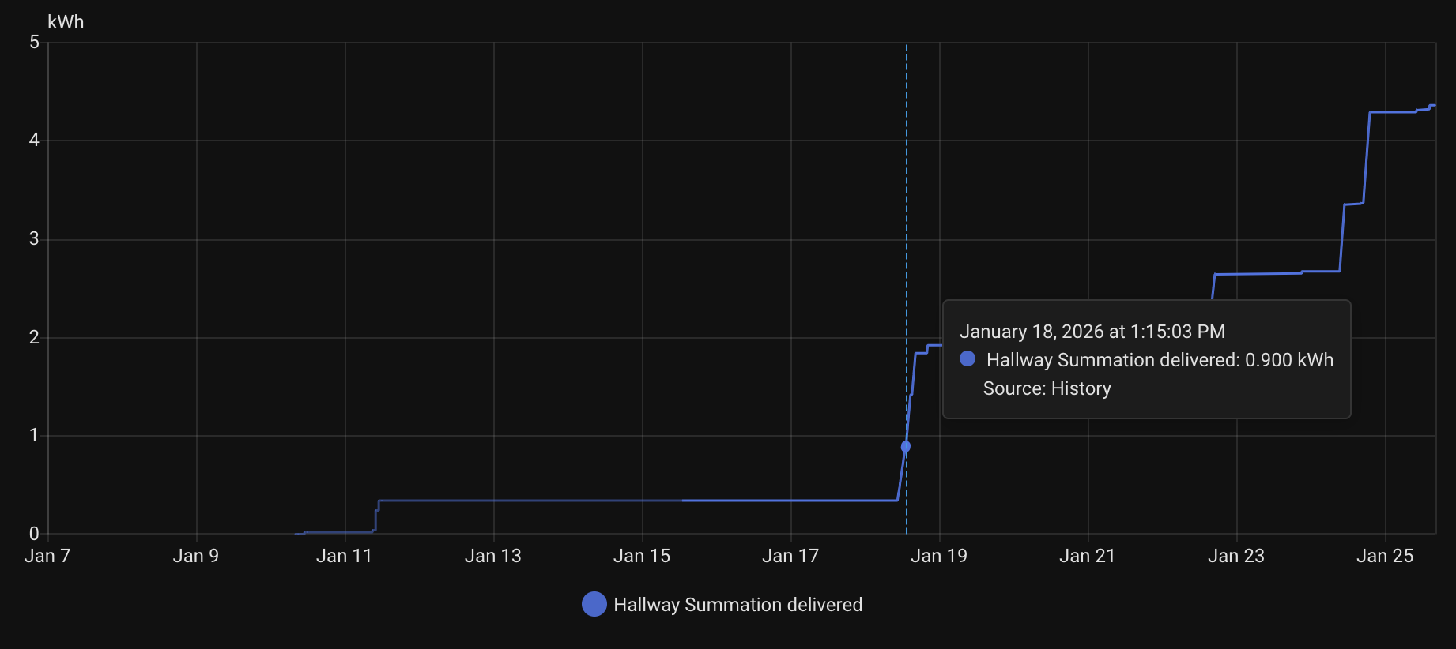The image size is (1456, 649).
Task: Click the Jan 25 x-axis label
Action: pos(1384,556)
